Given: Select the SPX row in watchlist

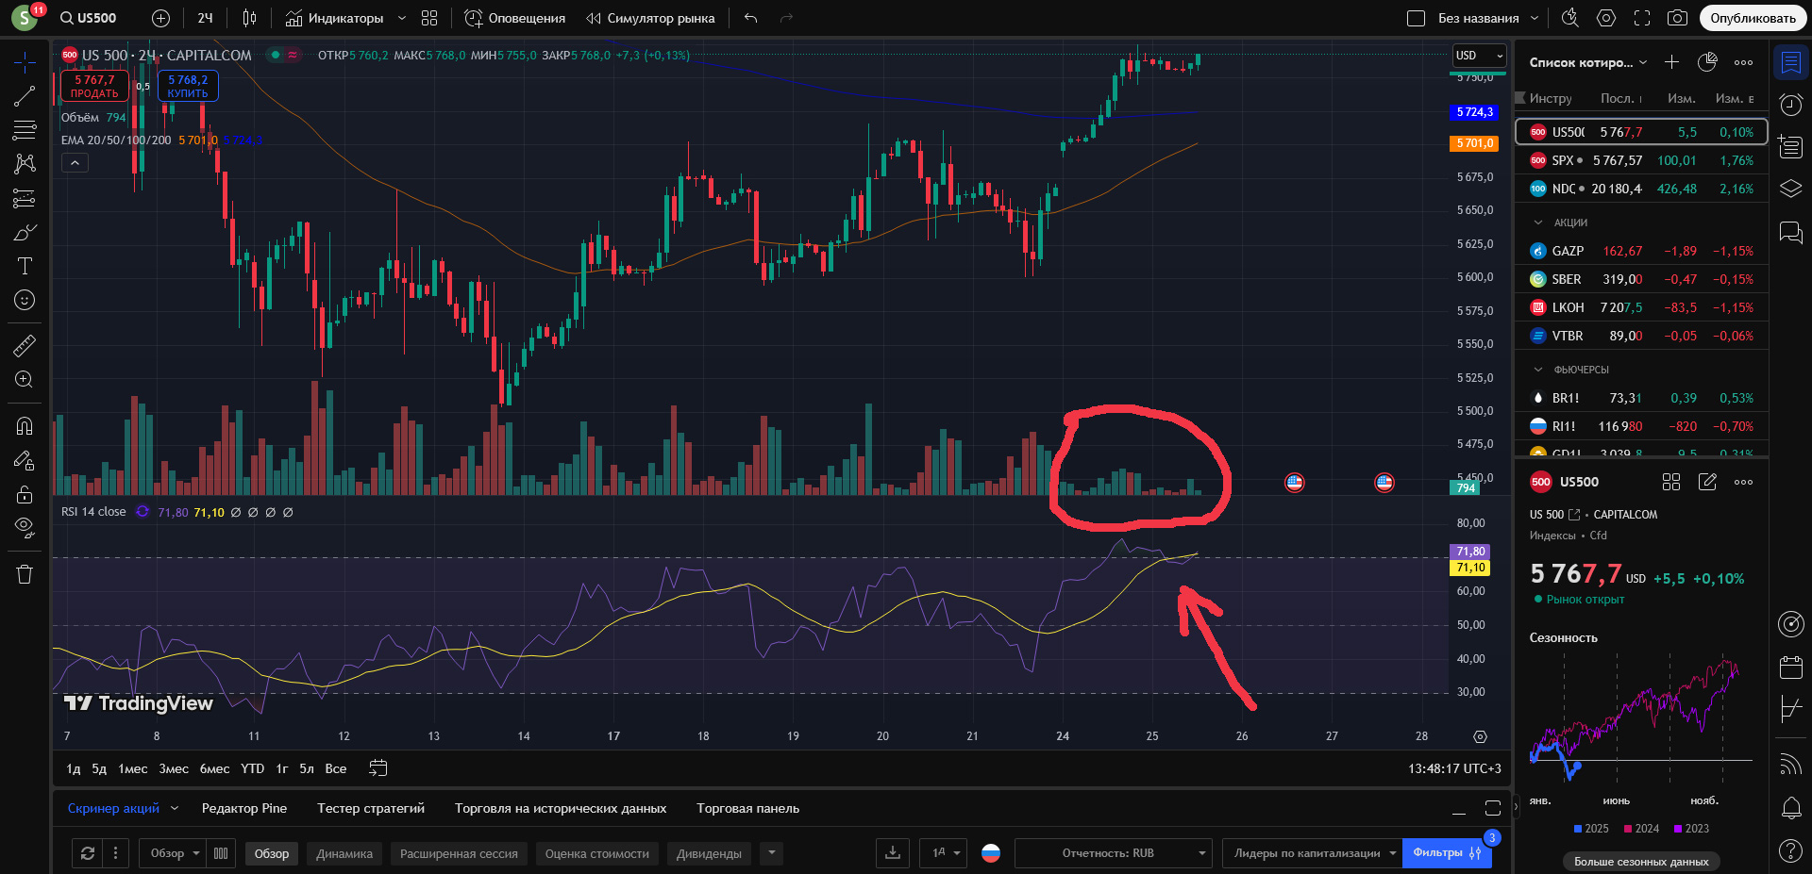Looking at the screenshot, I should (1641, 160).
